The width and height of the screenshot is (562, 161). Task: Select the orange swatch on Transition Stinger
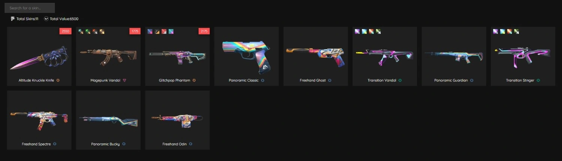510,31
